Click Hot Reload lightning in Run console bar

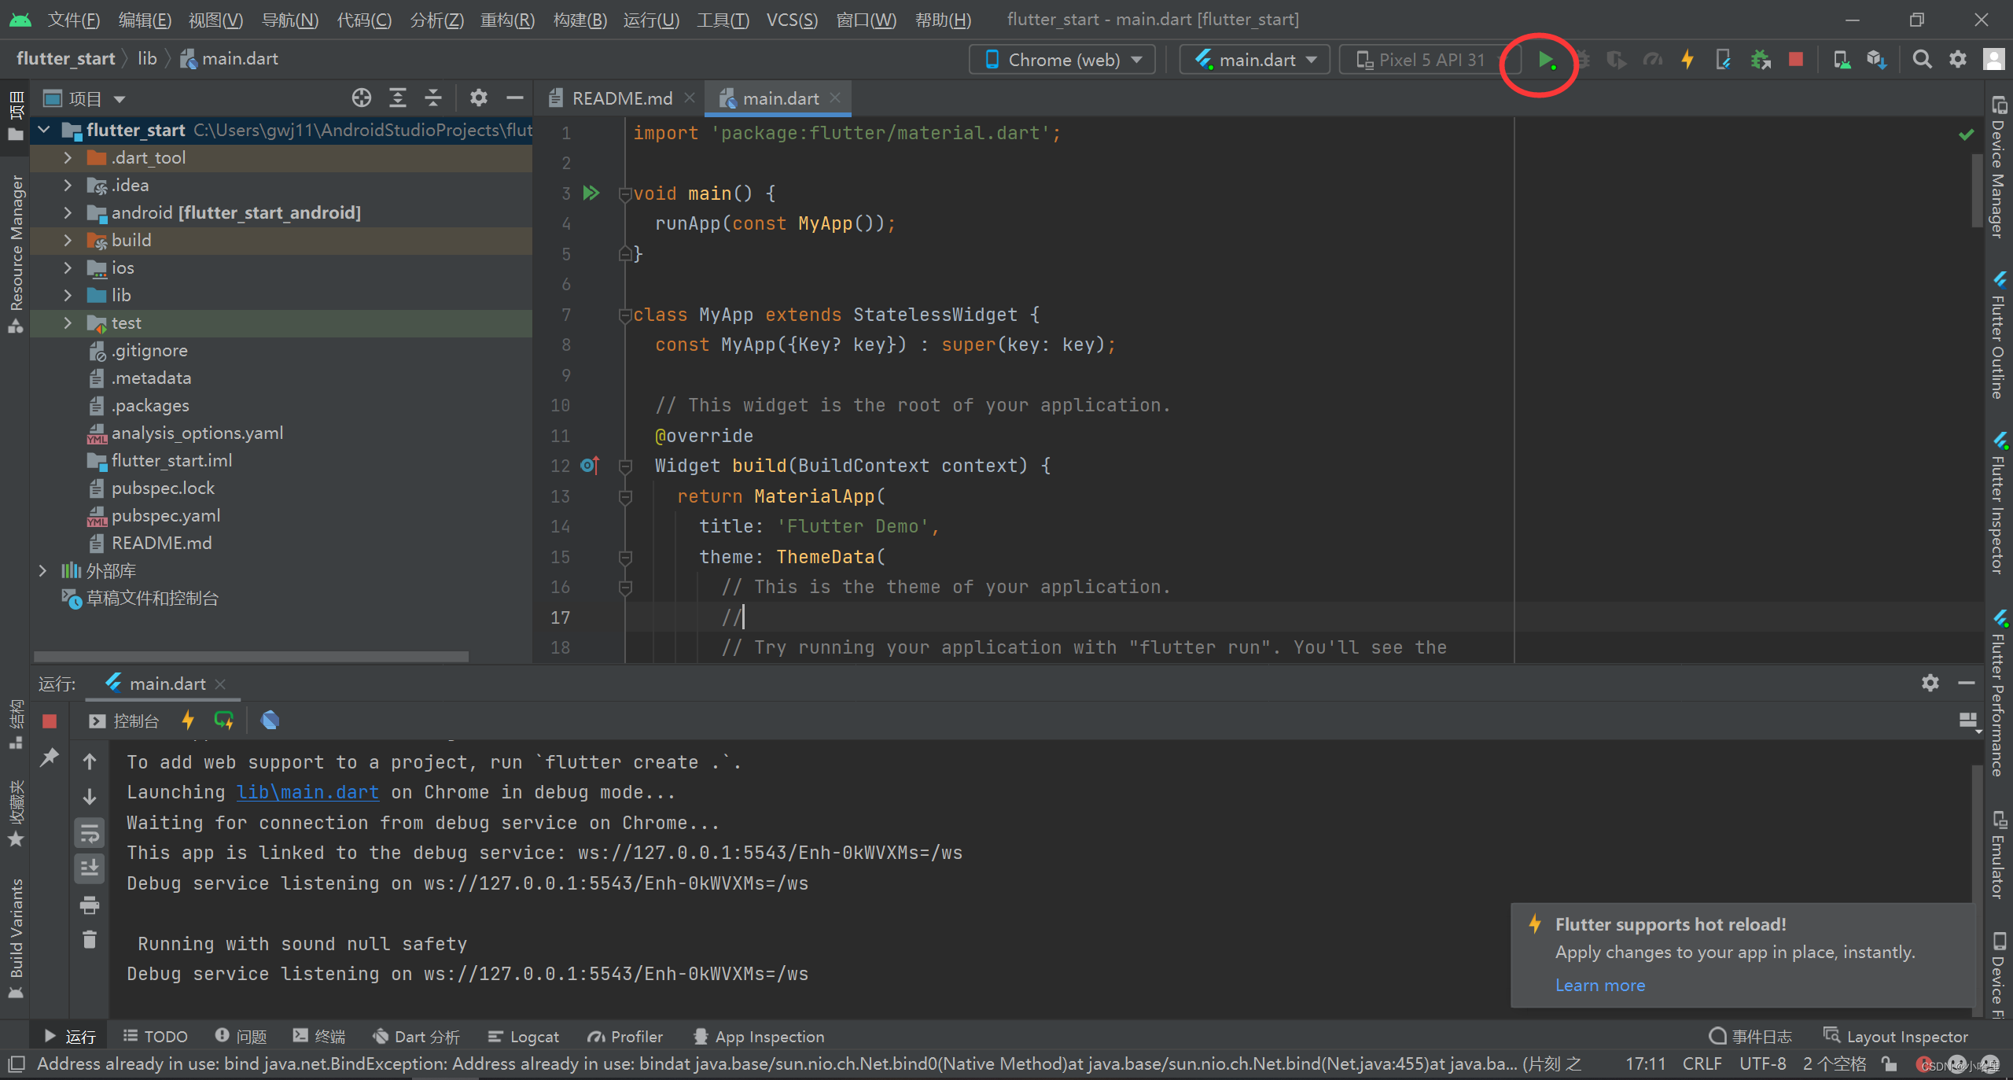(188, 721)
